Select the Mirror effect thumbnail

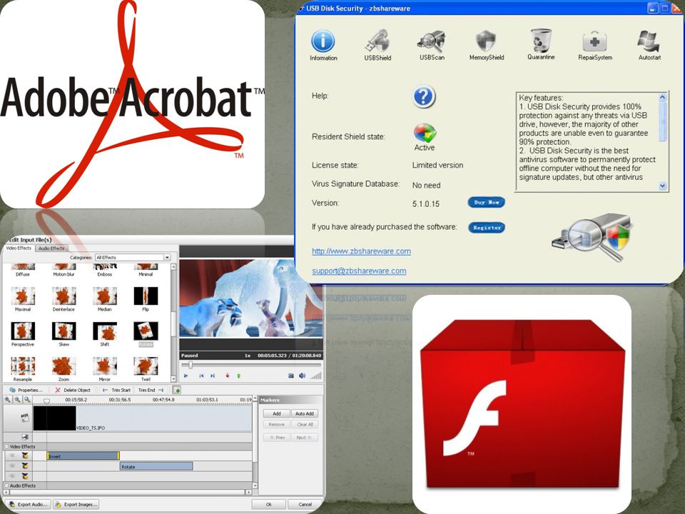click(x=105, y=366)
